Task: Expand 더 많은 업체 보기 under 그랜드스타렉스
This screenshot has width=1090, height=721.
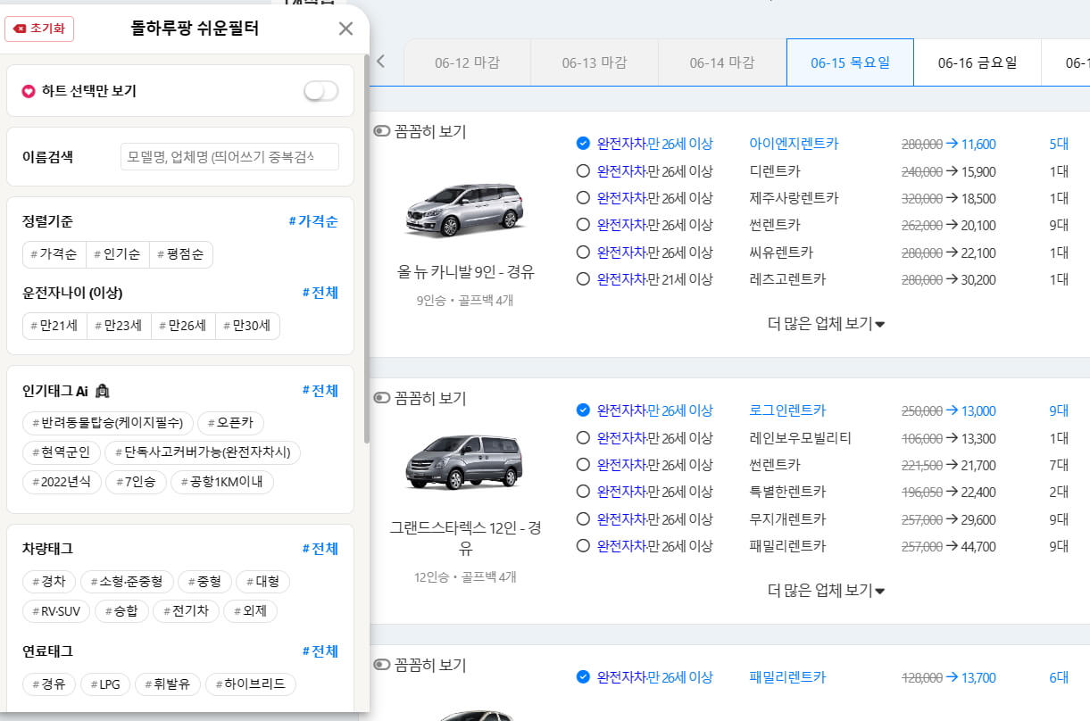Action: 826,590
